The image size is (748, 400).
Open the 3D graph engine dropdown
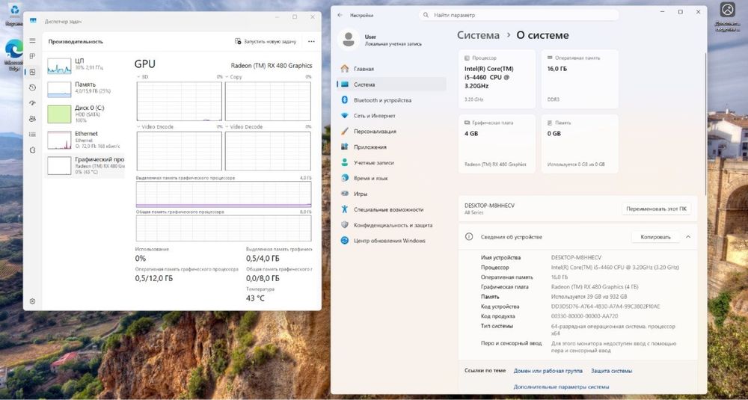click(x=142, y=77)
